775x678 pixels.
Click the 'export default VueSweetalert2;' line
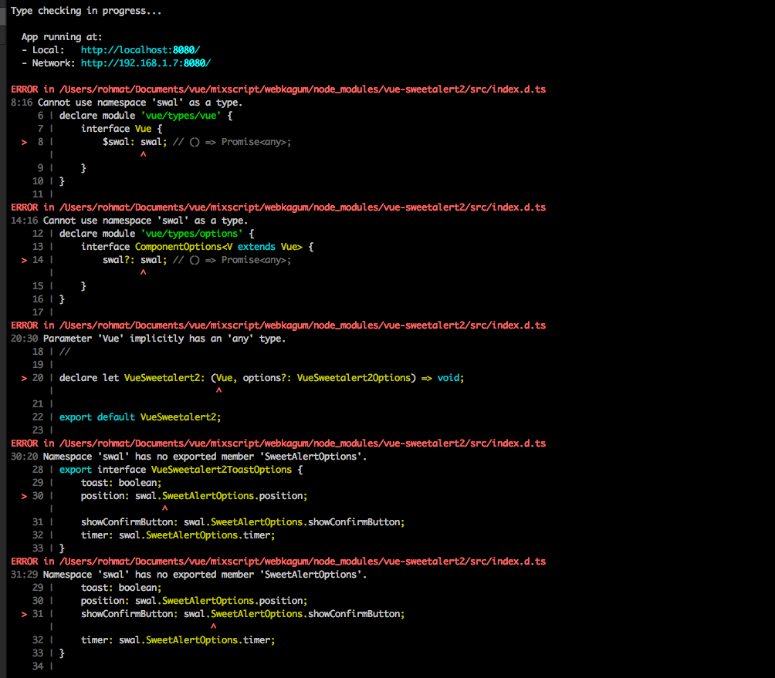click(x=140, y=417)
